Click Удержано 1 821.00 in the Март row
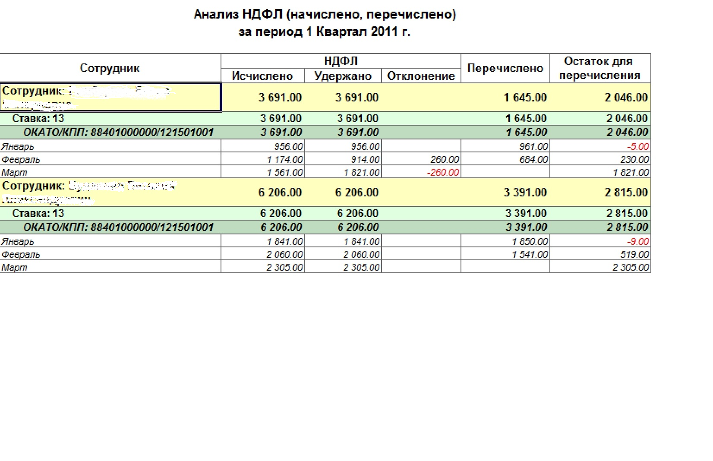 (362, 172)
